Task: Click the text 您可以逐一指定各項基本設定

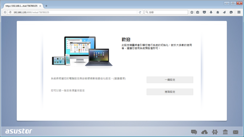Action: [x=68, y=91]
